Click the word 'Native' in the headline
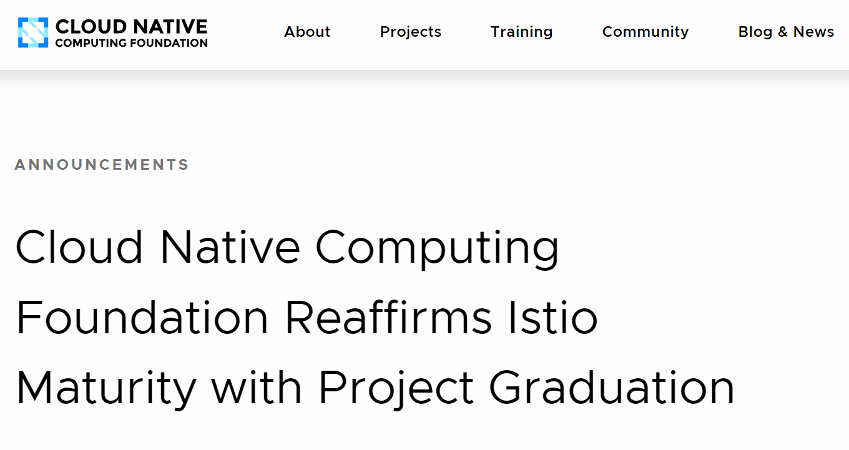Screen dimensions: 849x450 click(x=230, y=247)
